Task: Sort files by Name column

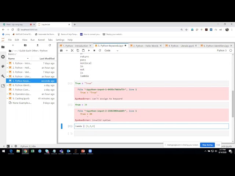Action: (x=19, y=59)
